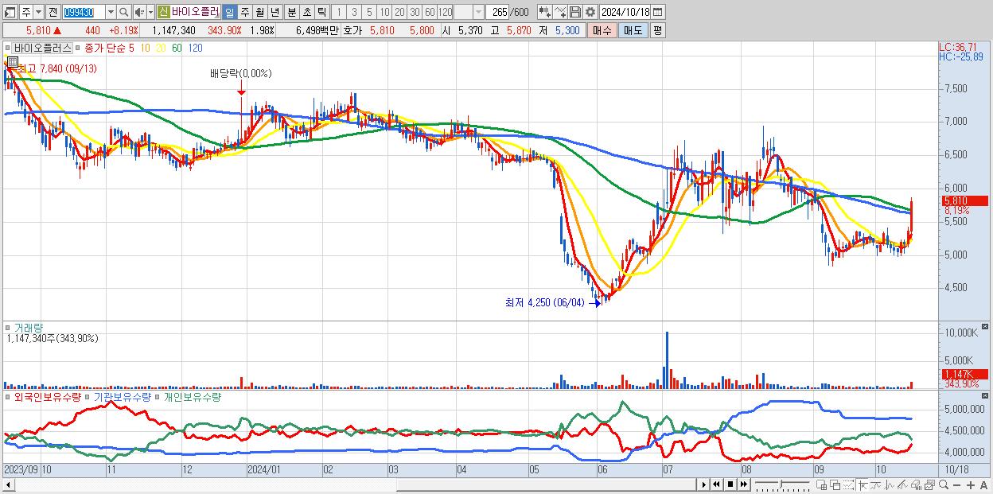
Task: Click the chart print icon
Action: pyautogui.click(x=916, y=484)
